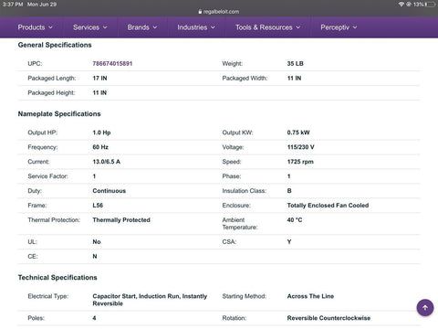Tap the Mon Jun 29 date in status bar

point(42,5)
